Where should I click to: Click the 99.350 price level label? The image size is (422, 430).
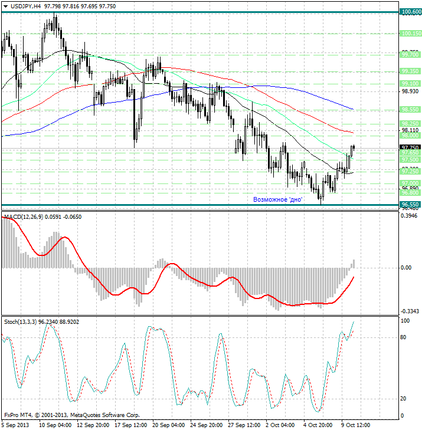tap(410, 71)
